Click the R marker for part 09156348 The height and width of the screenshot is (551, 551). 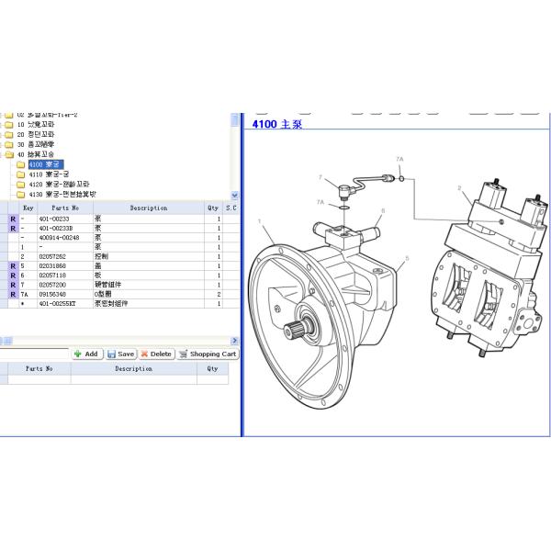point(12,294)
